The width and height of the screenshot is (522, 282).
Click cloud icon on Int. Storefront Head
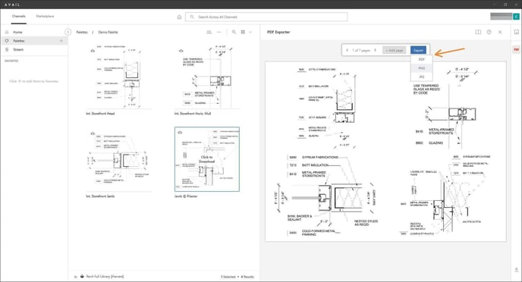(x=93, y=51)
